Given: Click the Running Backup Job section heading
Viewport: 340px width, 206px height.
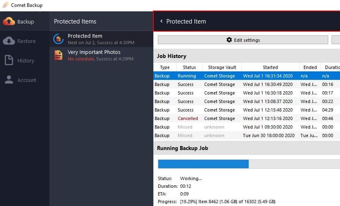Looking at the screenshot, I should coord(182,148).
